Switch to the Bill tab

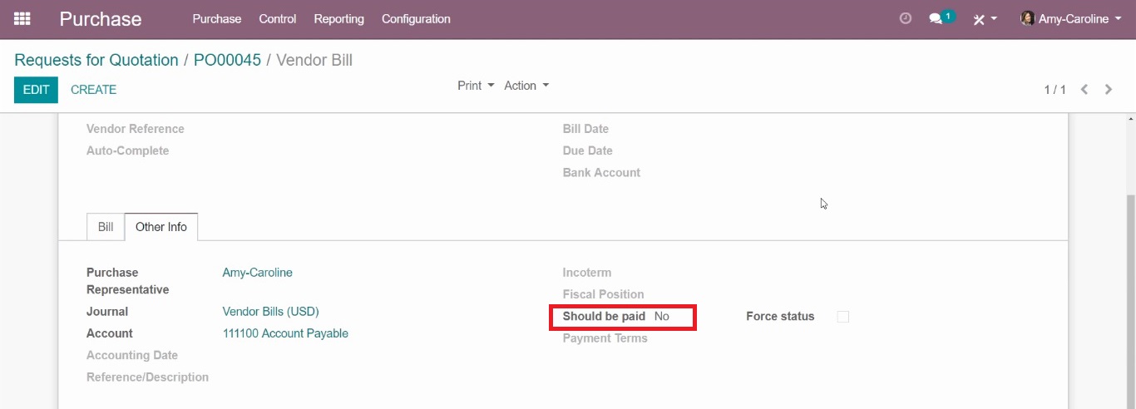pos(106,227)
